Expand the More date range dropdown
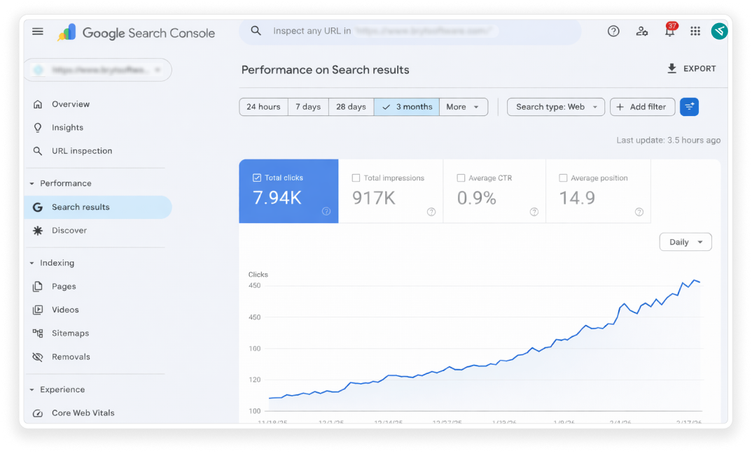Image resolution: width=752 pixels, height=453 pixels. 463,106
